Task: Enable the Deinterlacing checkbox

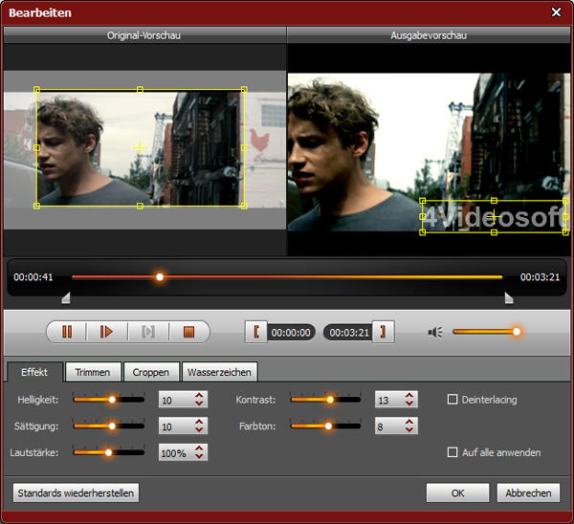Action: point(453,400)
